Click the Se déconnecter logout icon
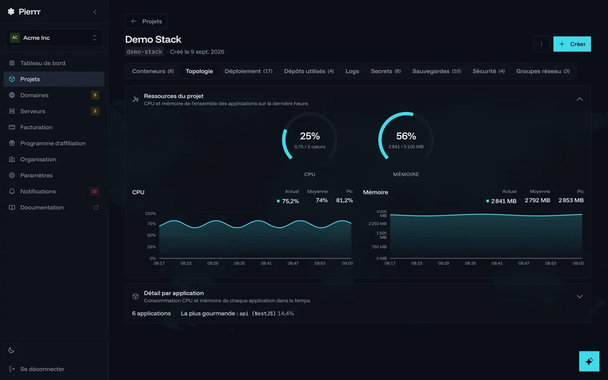This screenshot has height=380, width=608. pos(12,369)
